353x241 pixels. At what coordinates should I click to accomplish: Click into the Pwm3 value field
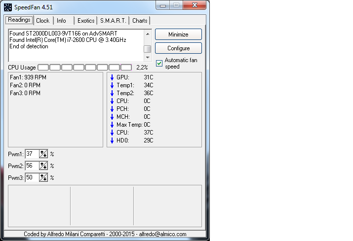coord(32,177)
